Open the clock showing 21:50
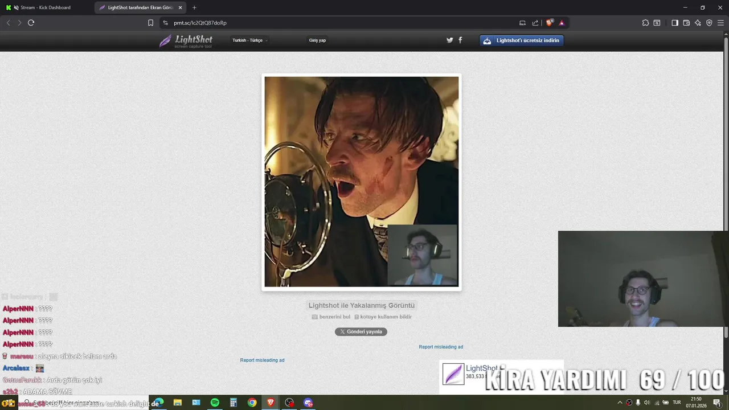729x410 pixels. tap(696, 403)
